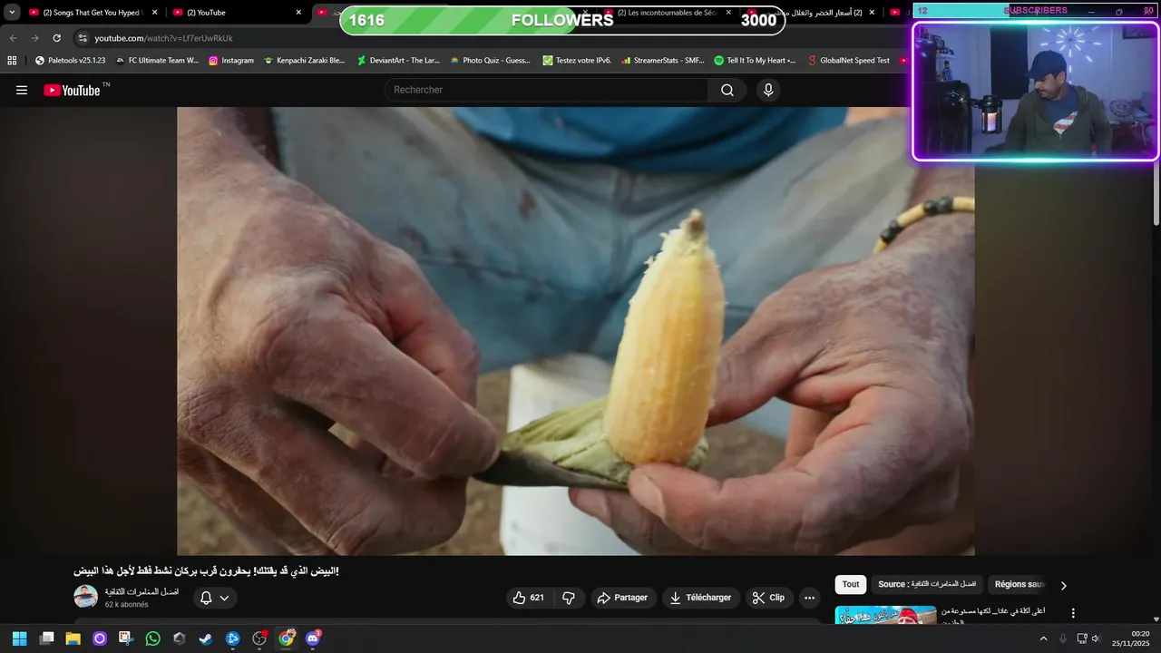1161x653 pixels.
Task: Close the Songs That Get You Hyped tab
Action: tap(154, 13)
